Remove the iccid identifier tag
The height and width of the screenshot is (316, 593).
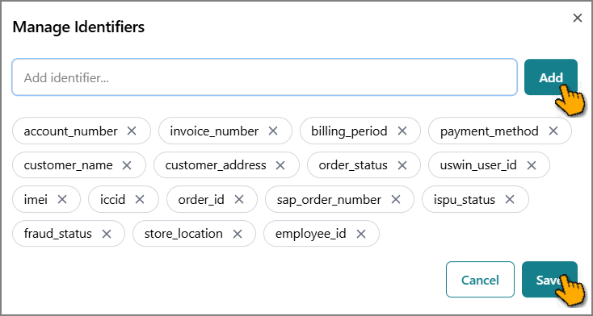pos(140,199)
